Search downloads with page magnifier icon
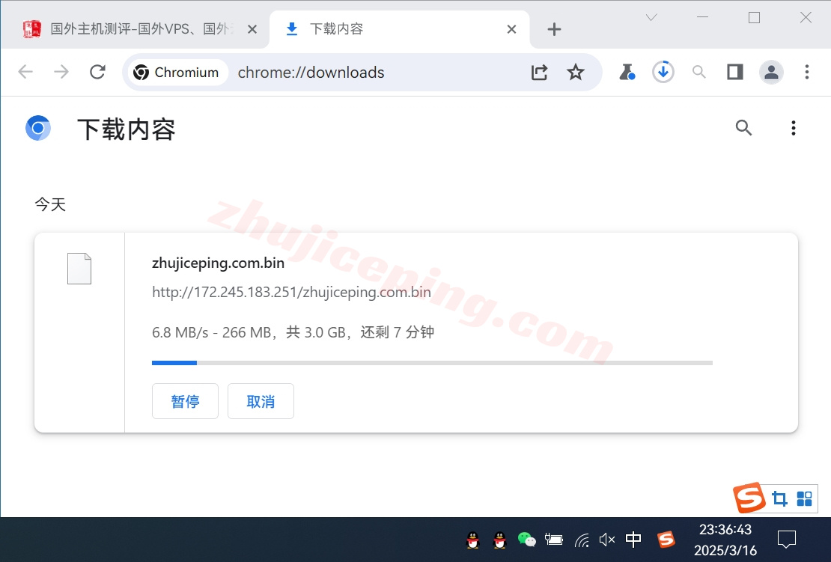The height and width of the screenshot is (562, 831). [x=743, y=128]
